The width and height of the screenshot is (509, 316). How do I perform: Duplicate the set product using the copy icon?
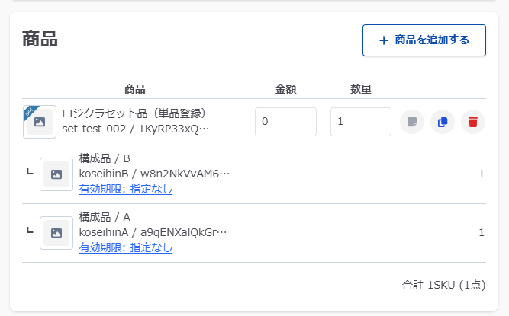[x=443, y=122]
